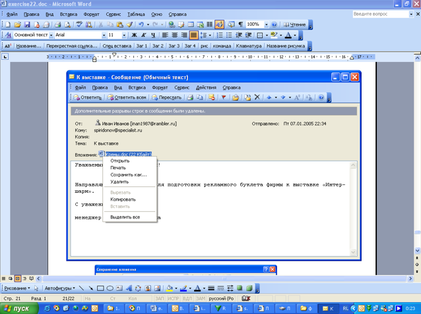The height and width of the screenshot is (314, 421).
Task: Select the Arrow tool in Drawing toolbar
Action: (x=91, y=288)
